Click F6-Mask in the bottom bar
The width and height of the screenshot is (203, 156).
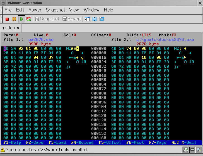pos(135,143)
